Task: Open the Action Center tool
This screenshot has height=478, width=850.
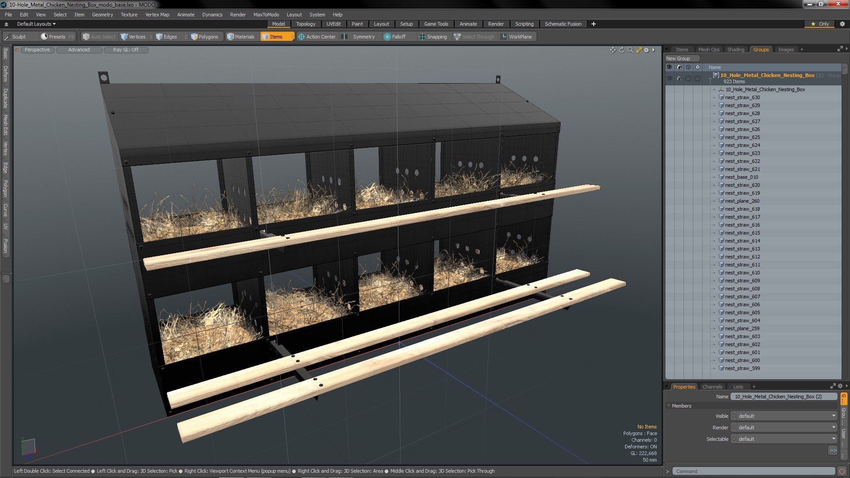Action: [x=317, y=37]
